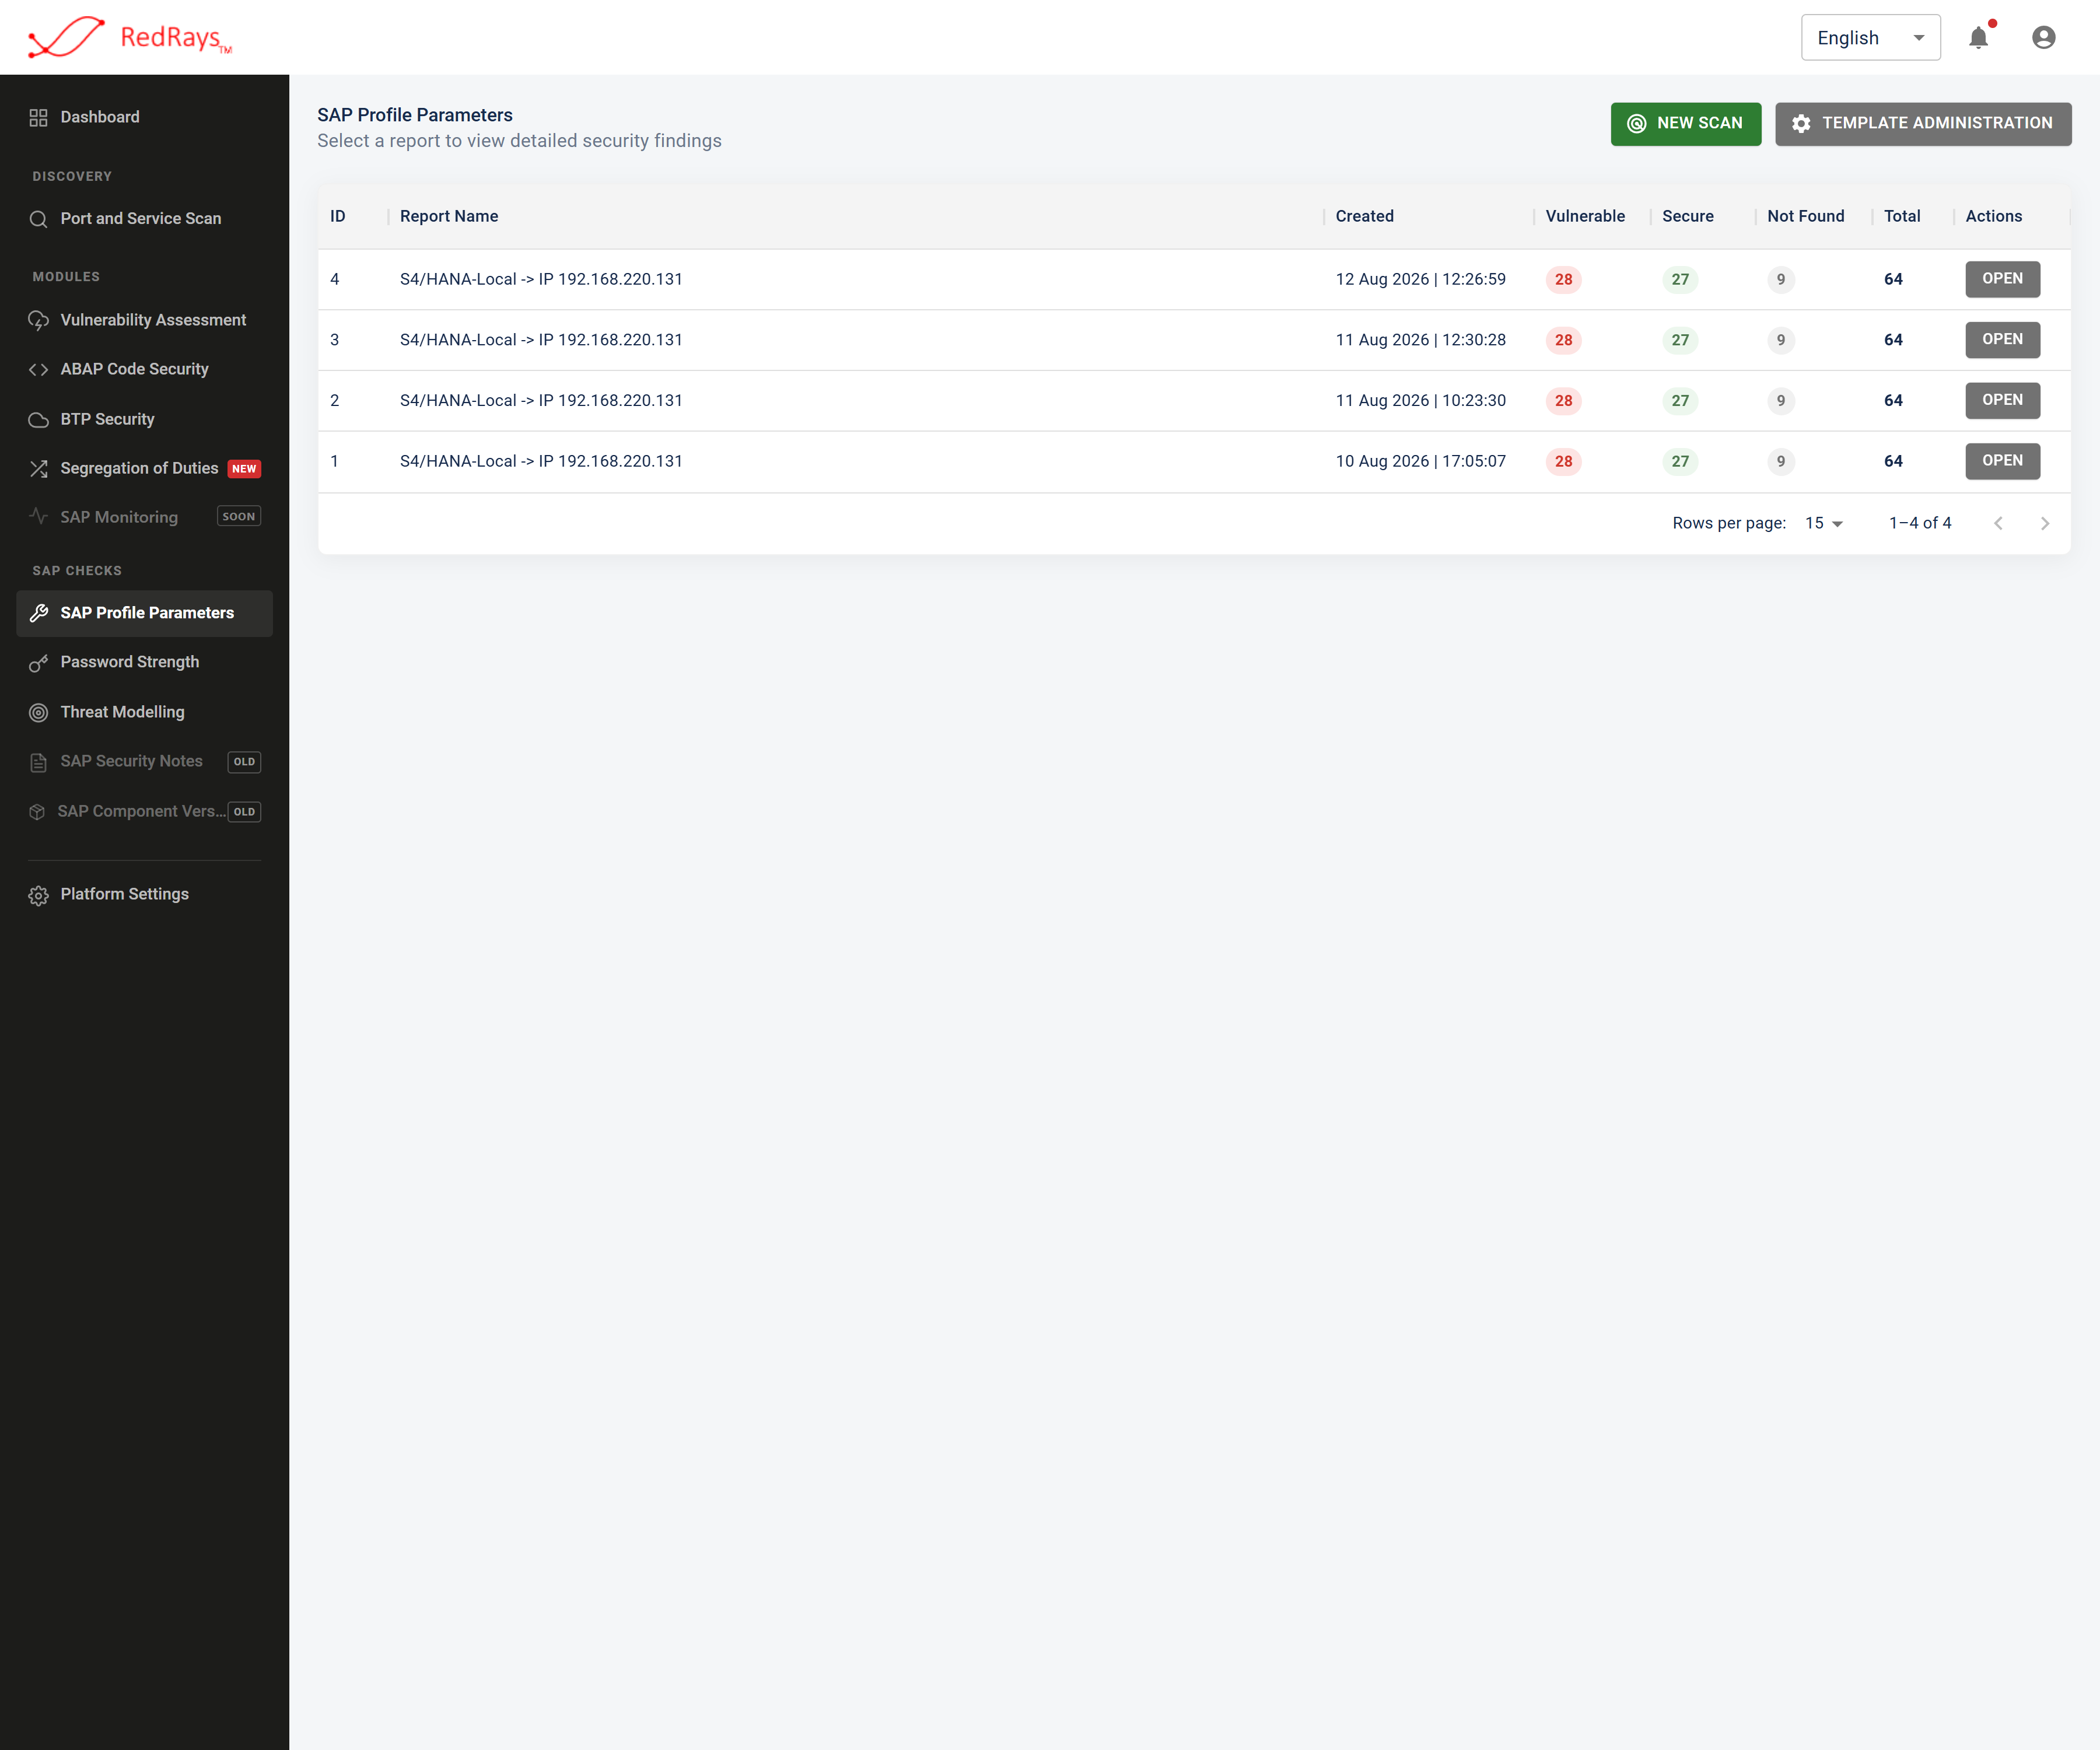Go to the previous page arrow
2100x1750 pixels.
click(1998, 523)
